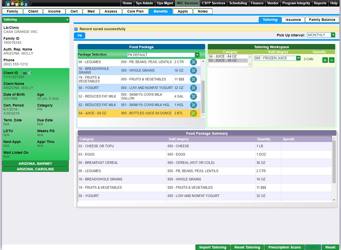This screenshot has width=341, height=250.
Task: Open the Package Selection dropdown
Action: [197, 55]
